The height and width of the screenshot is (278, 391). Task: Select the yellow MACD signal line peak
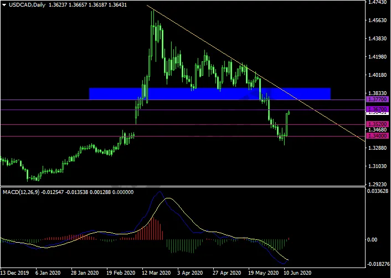tap(168, 198)
